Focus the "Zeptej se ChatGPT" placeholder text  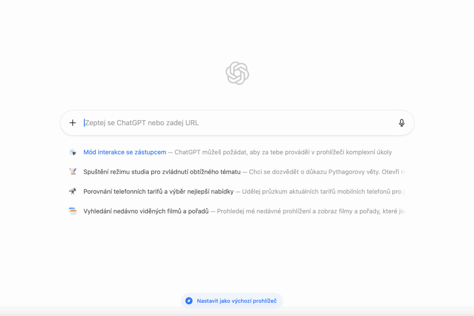pyautogui.click(x=142, y=123)
